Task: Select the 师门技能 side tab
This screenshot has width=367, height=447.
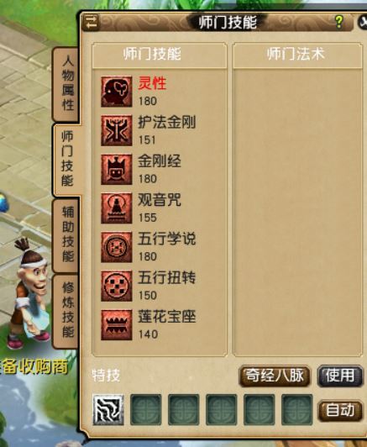Action: pos(67,159)
